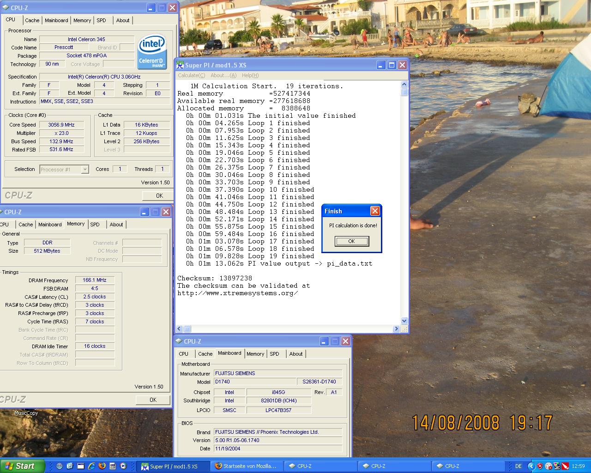Click the xtremesystems.org URL text
The height and width of the screenshot is (473, 591).
coord(237,293)
